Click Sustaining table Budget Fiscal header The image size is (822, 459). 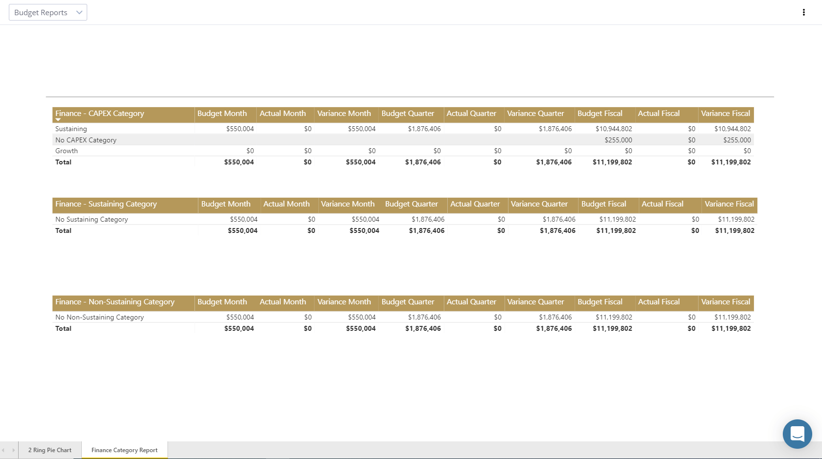[x=604, y=204]
